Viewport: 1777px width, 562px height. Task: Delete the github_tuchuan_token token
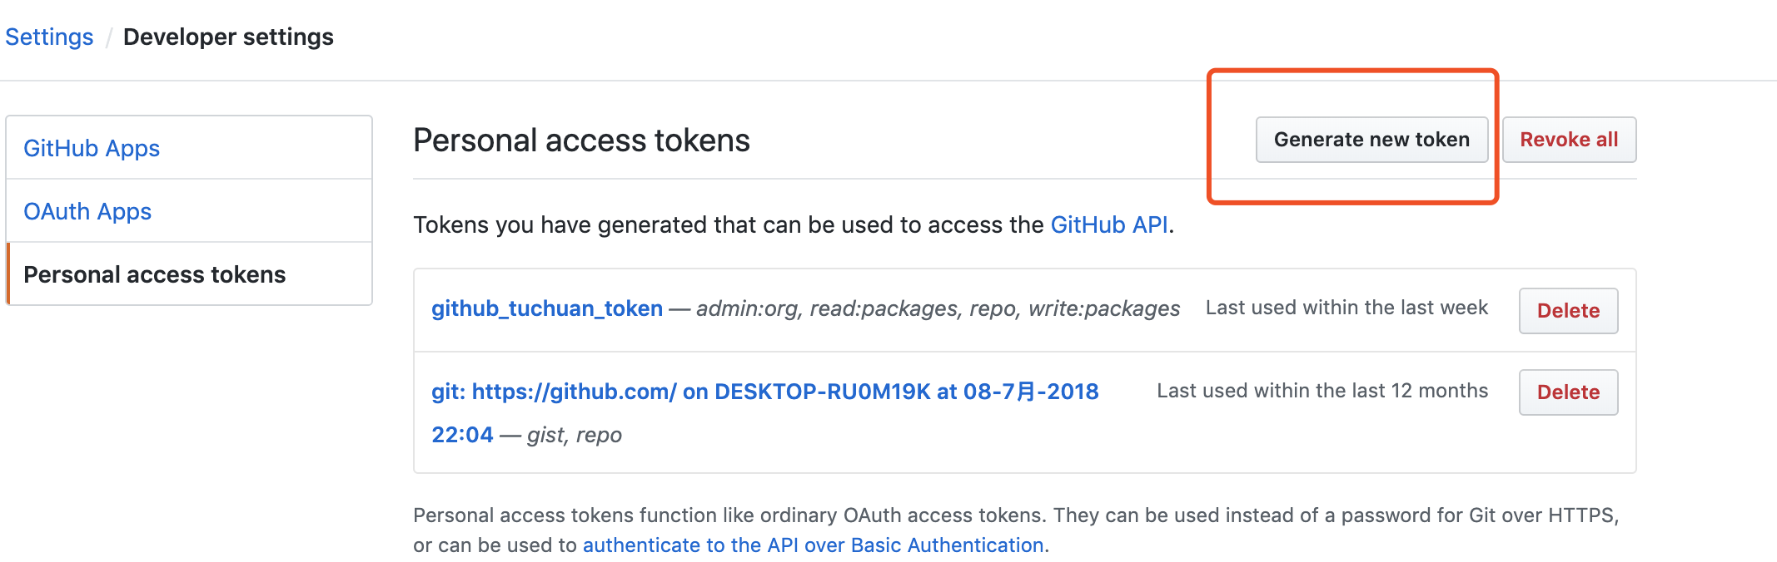[1567, 311]
